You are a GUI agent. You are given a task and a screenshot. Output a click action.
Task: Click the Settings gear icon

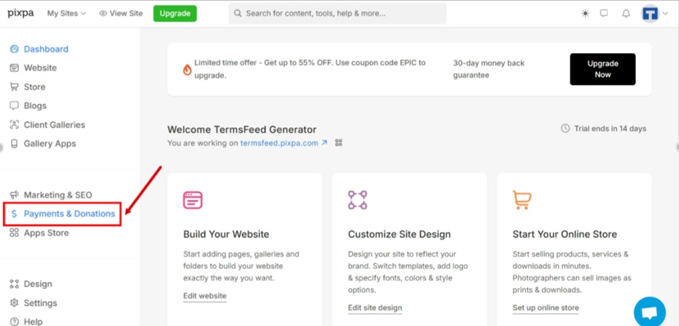tap(14, 303)
